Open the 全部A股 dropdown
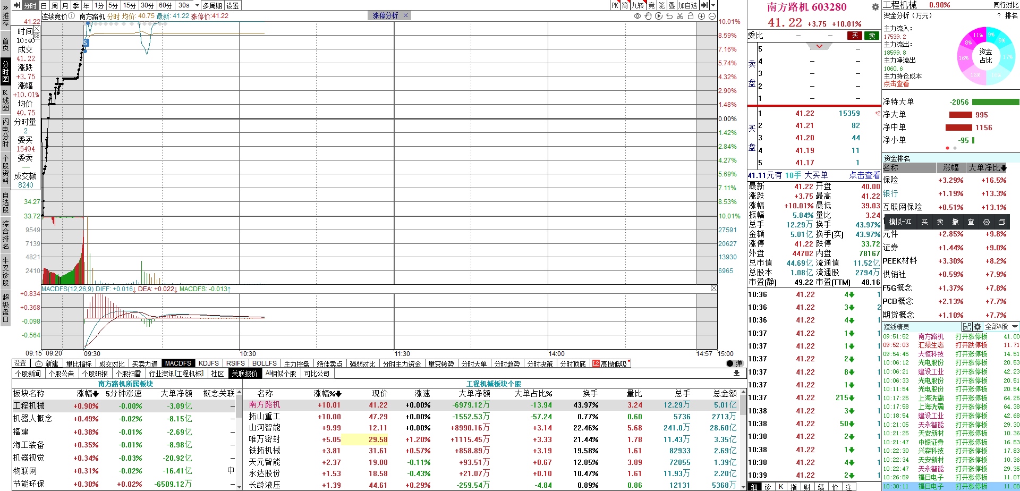Screen dimensions: 1020x491 click(x=1002, y=327)
